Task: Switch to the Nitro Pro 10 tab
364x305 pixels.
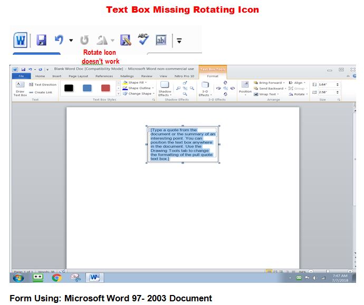Action: pos(184,76)
